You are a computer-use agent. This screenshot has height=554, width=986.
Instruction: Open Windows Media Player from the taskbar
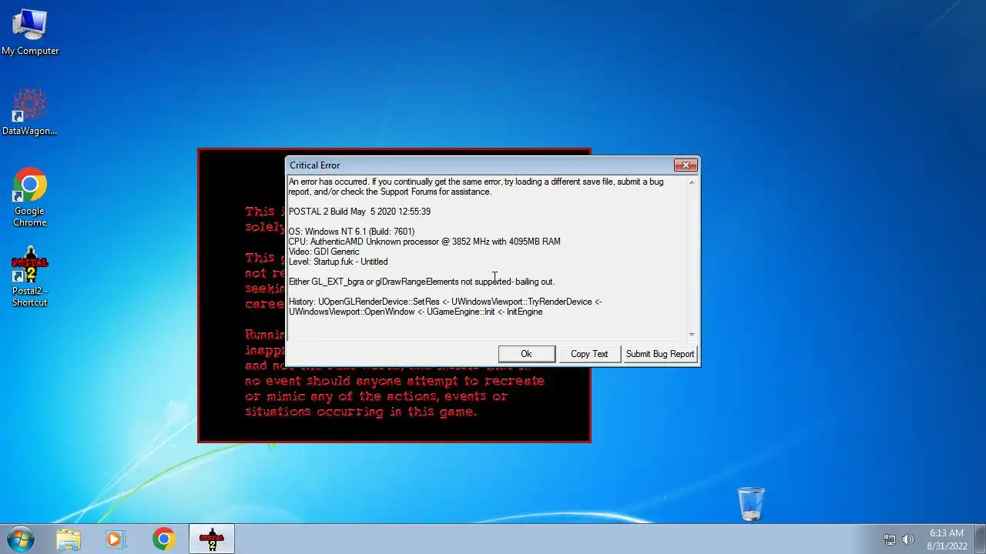pos(116,539)
